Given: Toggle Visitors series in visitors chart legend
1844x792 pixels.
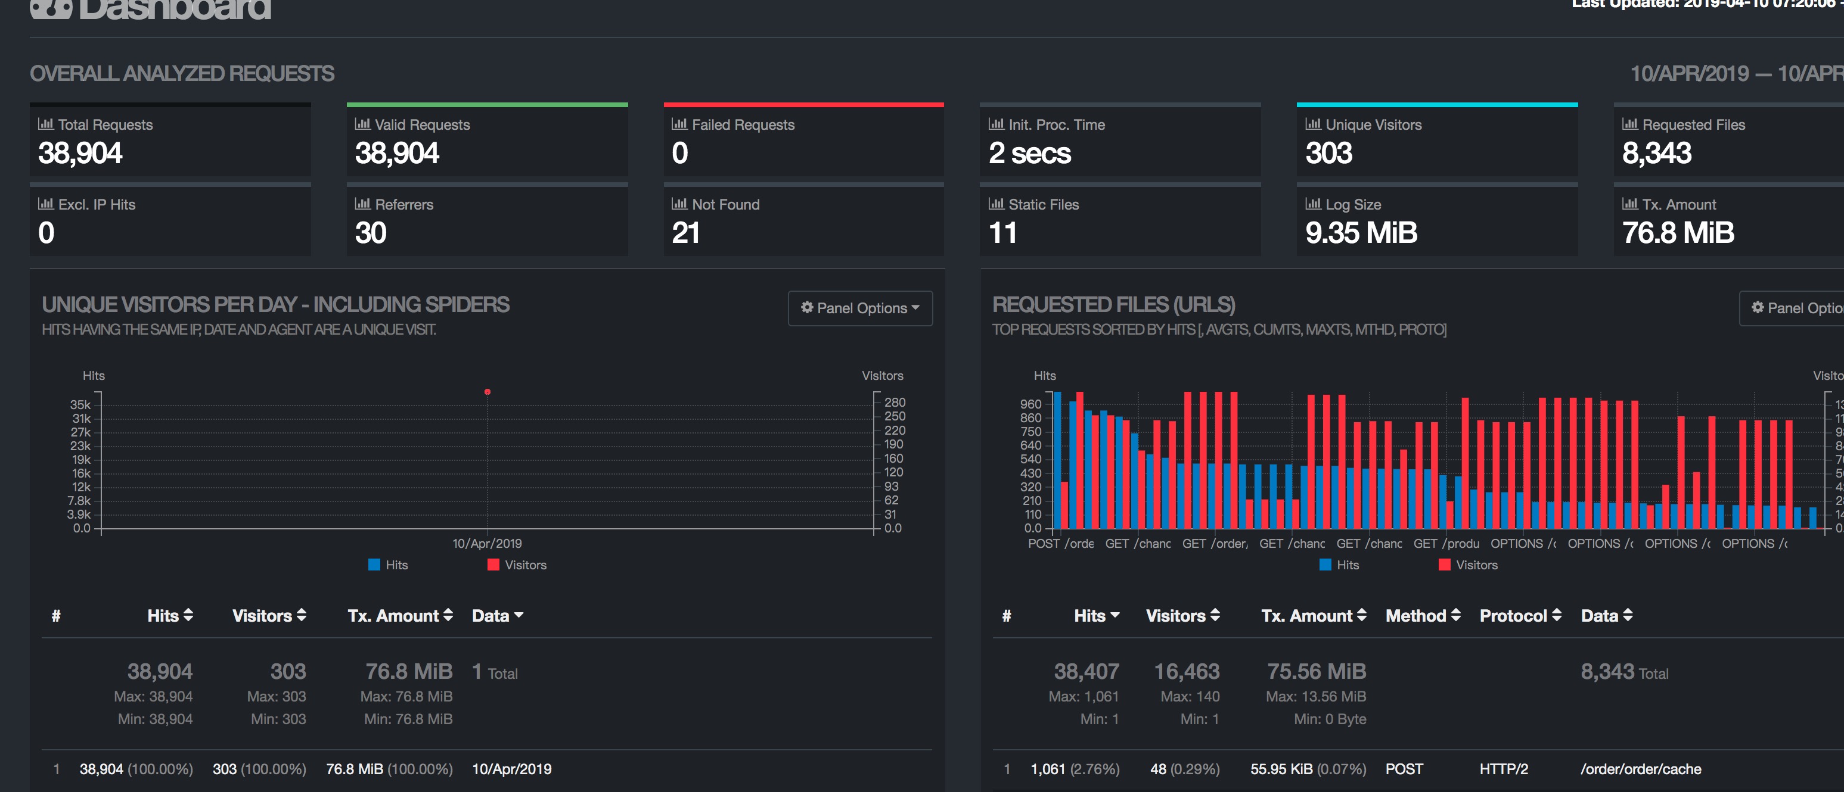Looking at the screenshot, I should coord(517,565).
